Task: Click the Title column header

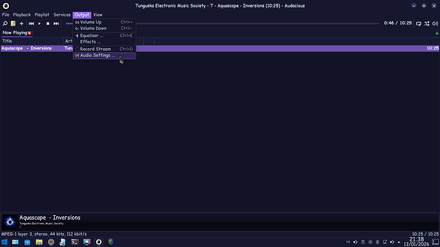Action: click(32, 41)
